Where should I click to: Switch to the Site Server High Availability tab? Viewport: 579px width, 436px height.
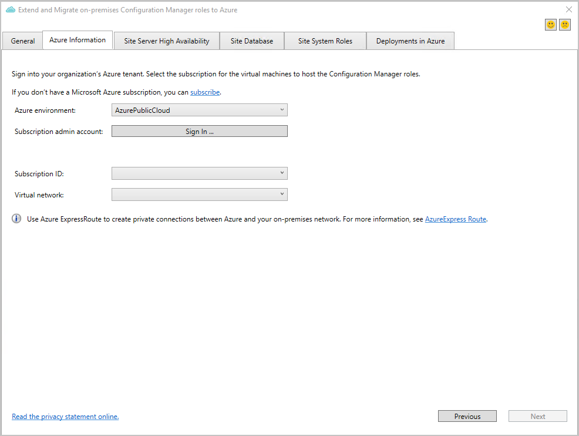click(166, 41)
